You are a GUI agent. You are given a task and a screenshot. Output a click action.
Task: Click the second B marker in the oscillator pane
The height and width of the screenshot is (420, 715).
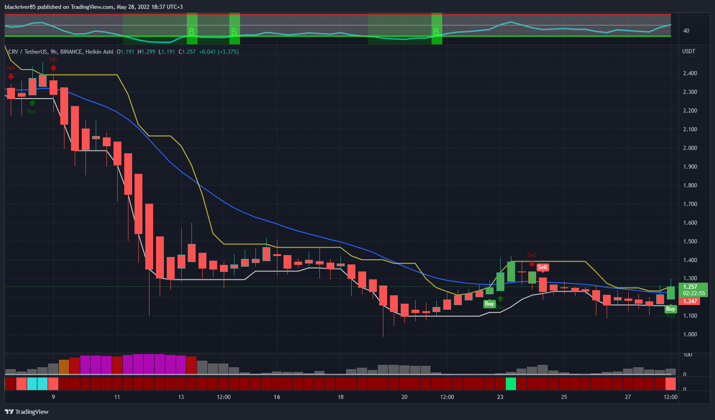tap(234, 32)
